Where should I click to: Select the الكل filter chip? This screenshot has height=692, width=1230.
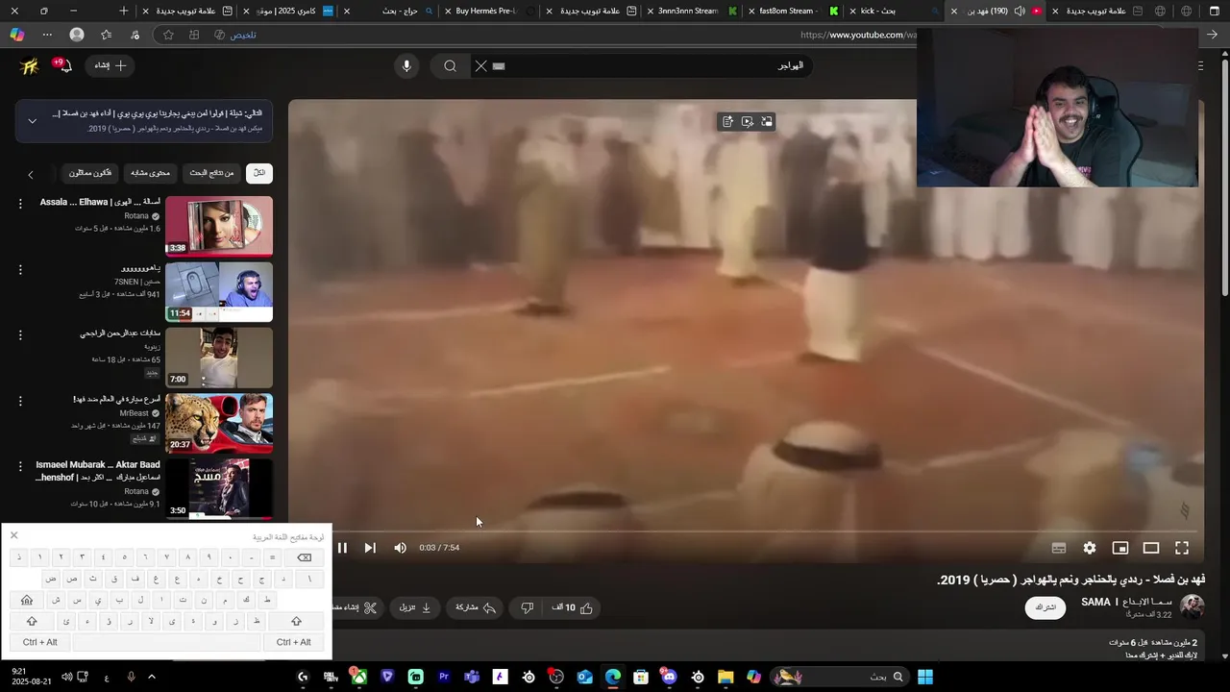[259, 173]
